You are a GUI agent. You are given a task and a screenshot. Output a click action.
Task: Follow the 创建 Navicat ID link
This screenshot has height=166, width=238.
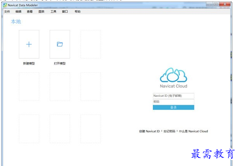coord(149,131)
